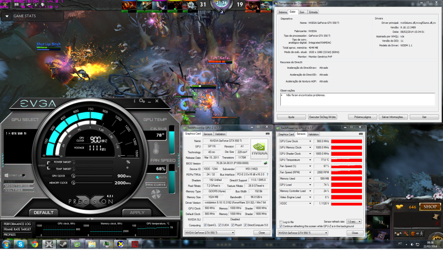Click the thermometer icon under GPU Temp
This screenshot has height=265, width=443.
pyautogui.click(x=156, y=148)
